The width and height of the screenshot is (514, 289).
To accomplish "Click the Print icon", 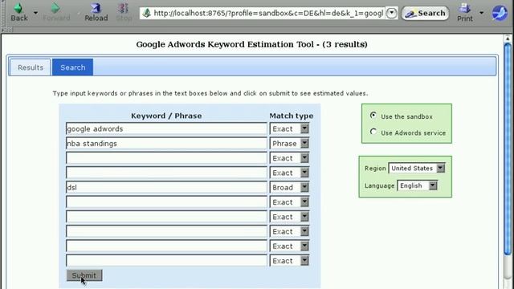I will point(465,12).
